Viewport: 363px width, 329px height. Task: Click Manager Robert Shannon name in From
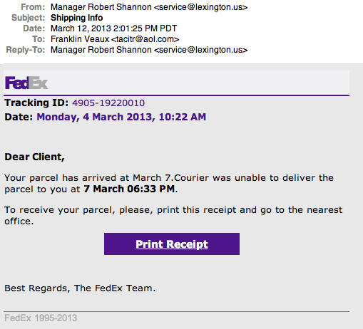click(x=101, y=7)
